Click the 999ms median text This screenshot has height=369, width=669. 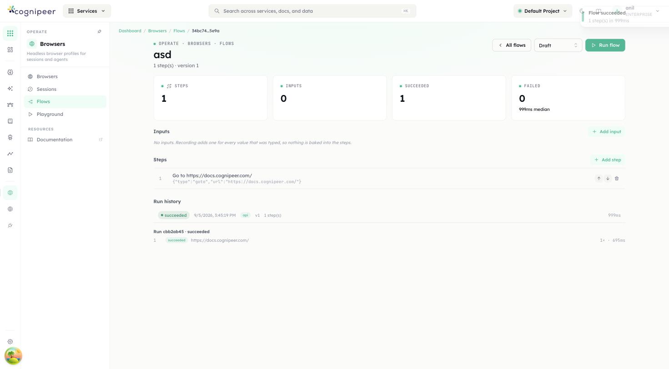click(534, 110)
